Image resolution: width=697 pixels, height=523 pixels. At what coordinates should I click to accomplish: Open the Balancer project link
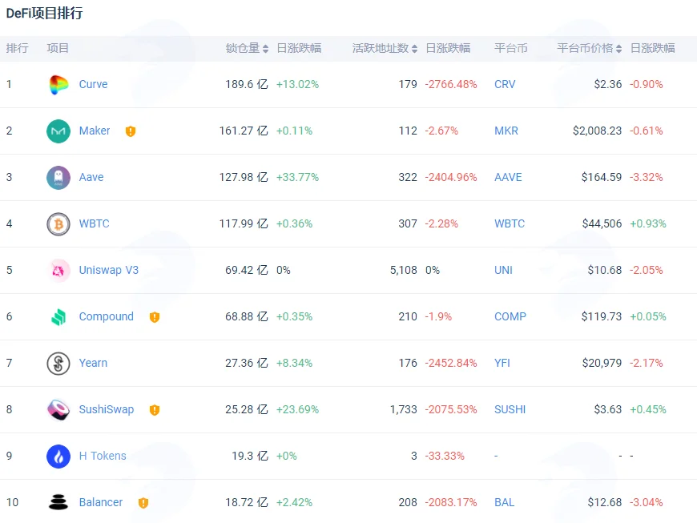(101, 502)
